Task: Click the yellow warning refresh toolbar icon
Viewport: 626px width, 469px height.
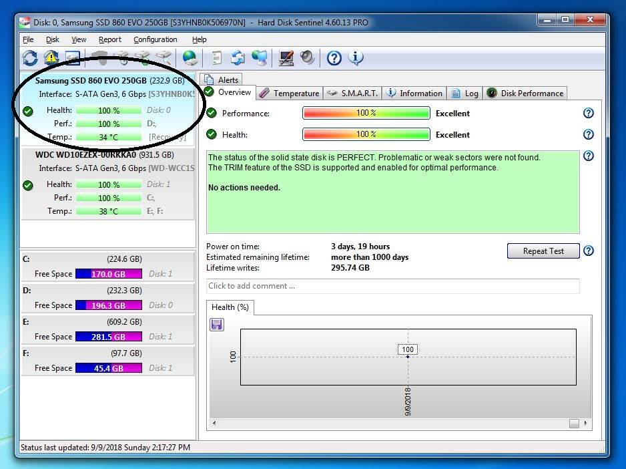Action: [x=51, y=58]
